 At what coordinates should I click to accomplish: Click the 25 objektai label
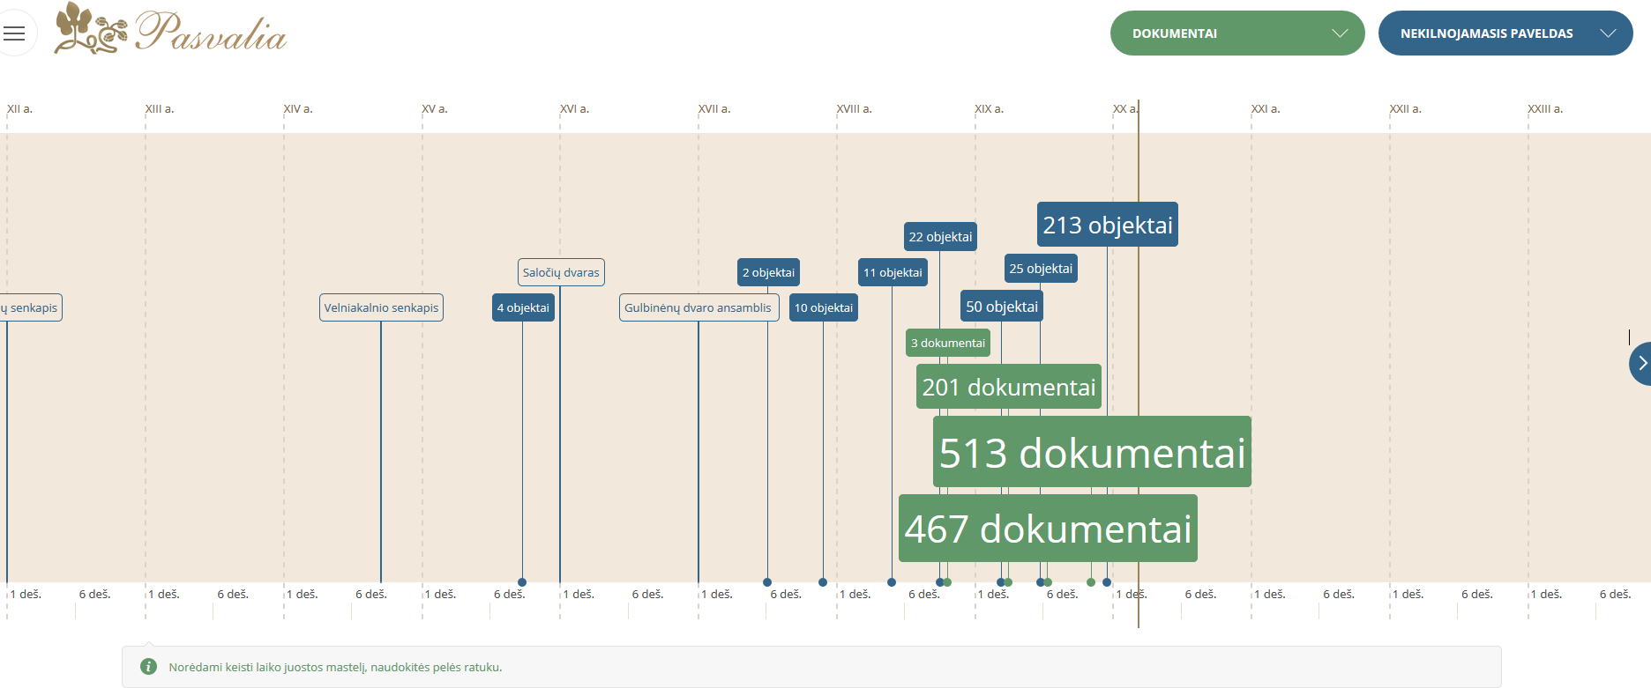pos(1041,269)
